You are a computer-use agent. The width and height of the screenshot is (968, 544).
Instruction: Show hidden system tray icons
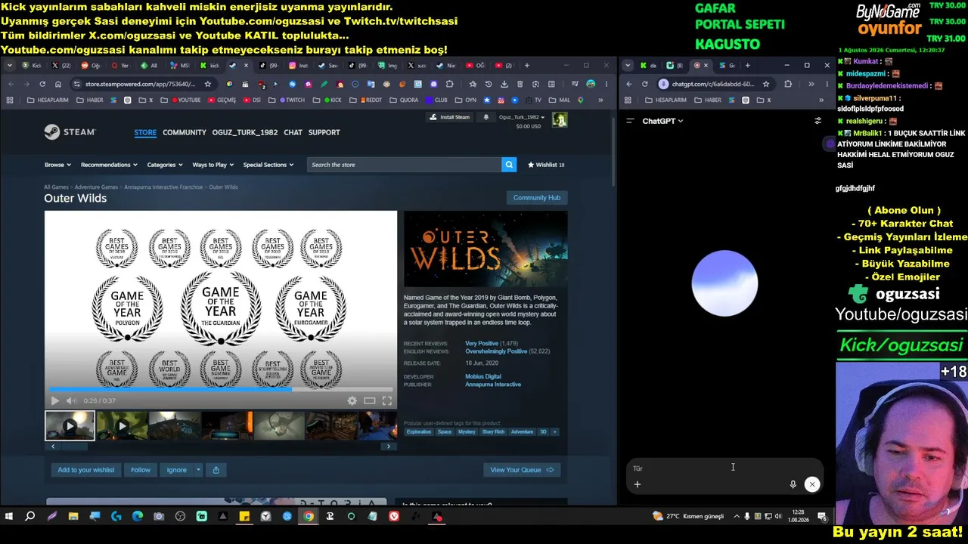[737, 517]
